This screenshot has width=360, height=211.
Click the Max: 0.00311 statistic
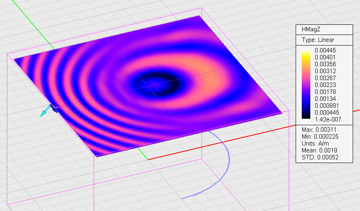click(319, 130)
